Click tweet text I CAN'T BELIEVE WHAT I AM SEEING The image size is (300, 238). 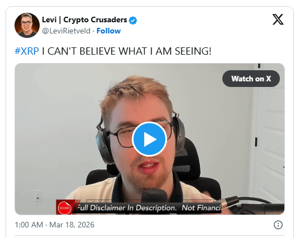127,51
